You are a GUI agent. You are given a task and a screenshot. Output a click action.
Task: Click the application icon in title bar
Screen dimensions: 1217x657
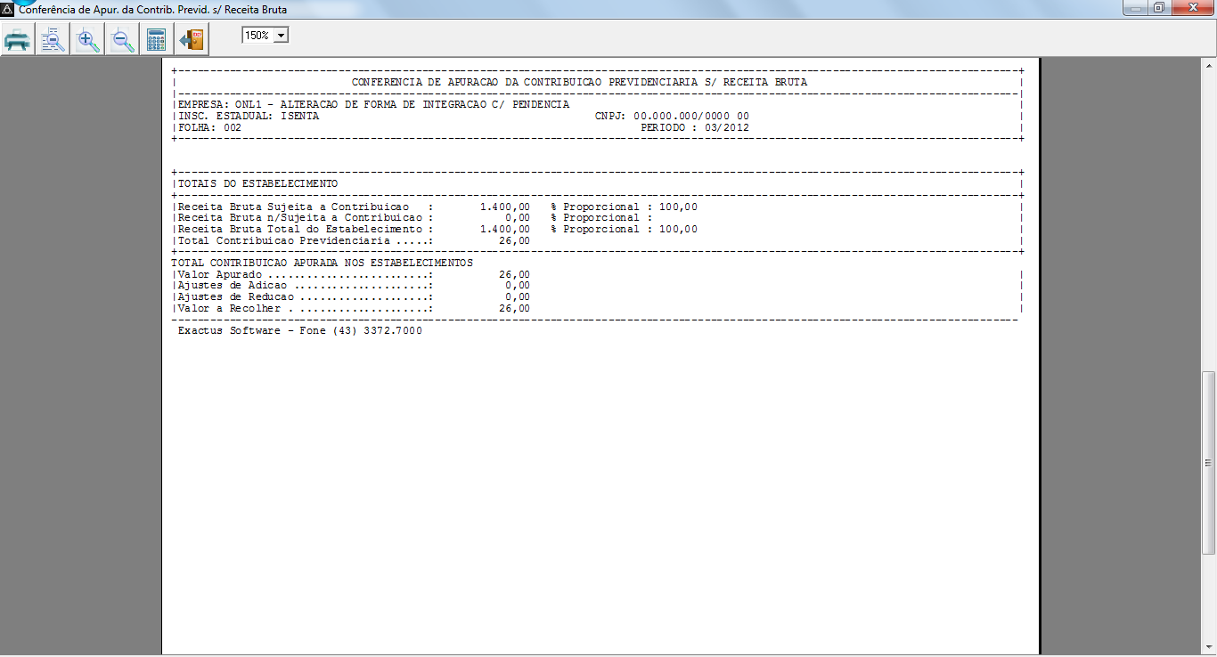pyautogui.click(x=8, y=9)
